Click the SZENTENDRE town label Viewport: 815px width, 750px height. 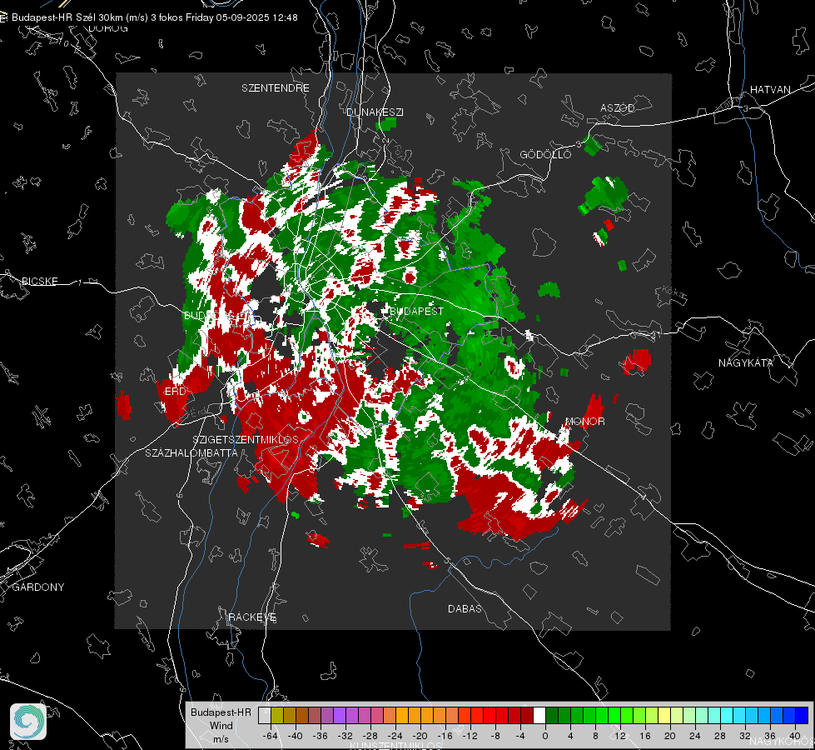276,88
